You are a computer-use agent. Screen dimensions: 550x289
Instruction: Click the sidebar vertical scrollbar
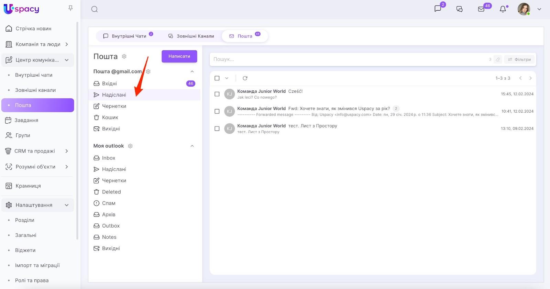coord(77,131)
